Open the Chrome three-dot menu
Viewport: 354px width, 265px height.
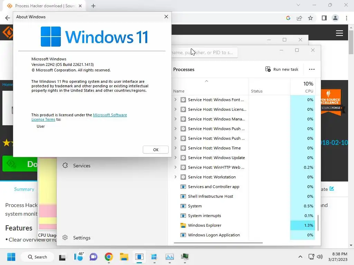pos(346,18)
